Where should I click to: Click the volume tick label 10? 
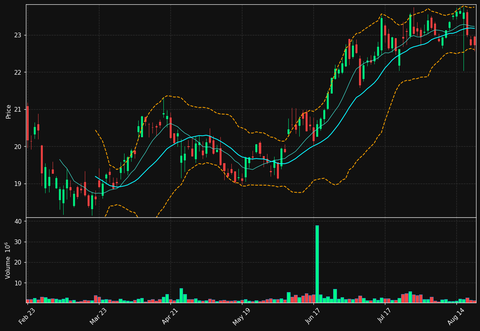[18, 283]
